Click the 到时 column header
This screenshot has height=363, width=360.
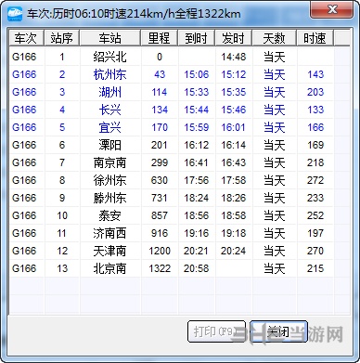click(197, 38)
